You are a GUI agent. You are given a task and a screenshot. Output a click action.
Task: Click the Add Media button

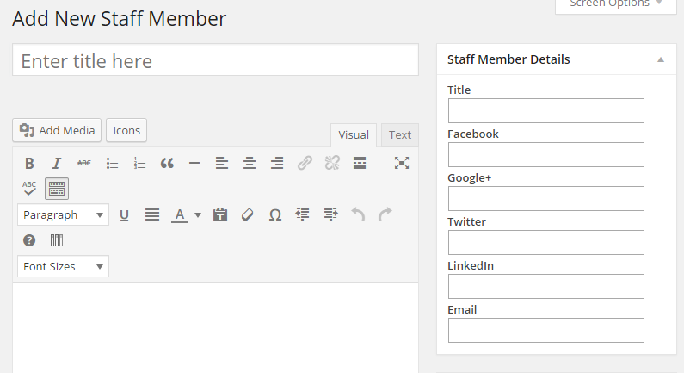pyautogui.click(x=57, y=130)
